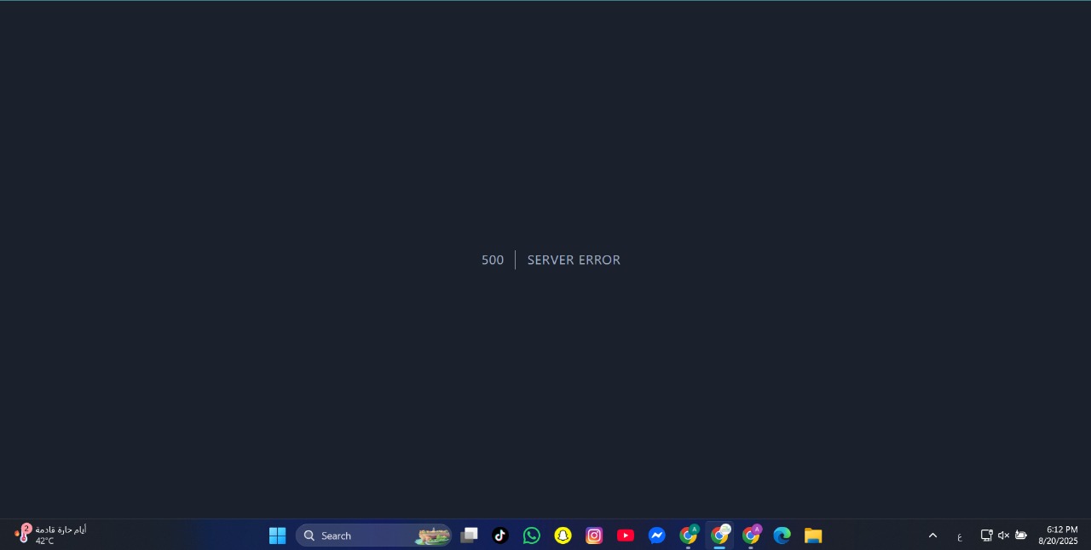Open the Windows Start menu
The height and width of the screenshot is (550, 1091).
[277, 536]
